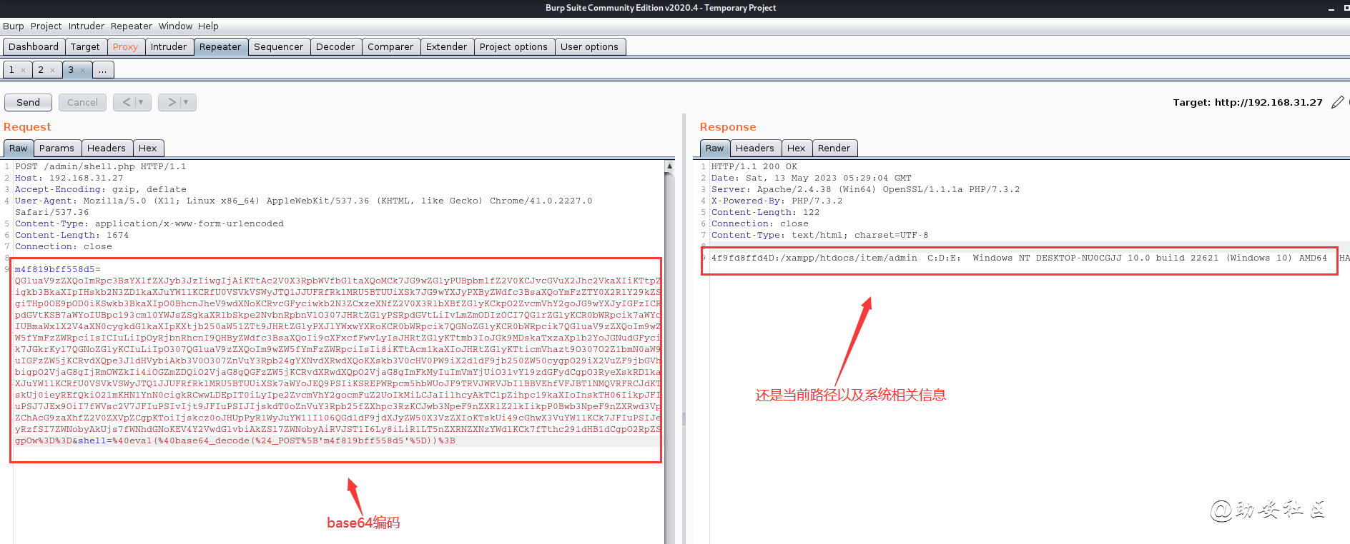
Task: Switch to the Decoder tab
Action: pos(335,46)
